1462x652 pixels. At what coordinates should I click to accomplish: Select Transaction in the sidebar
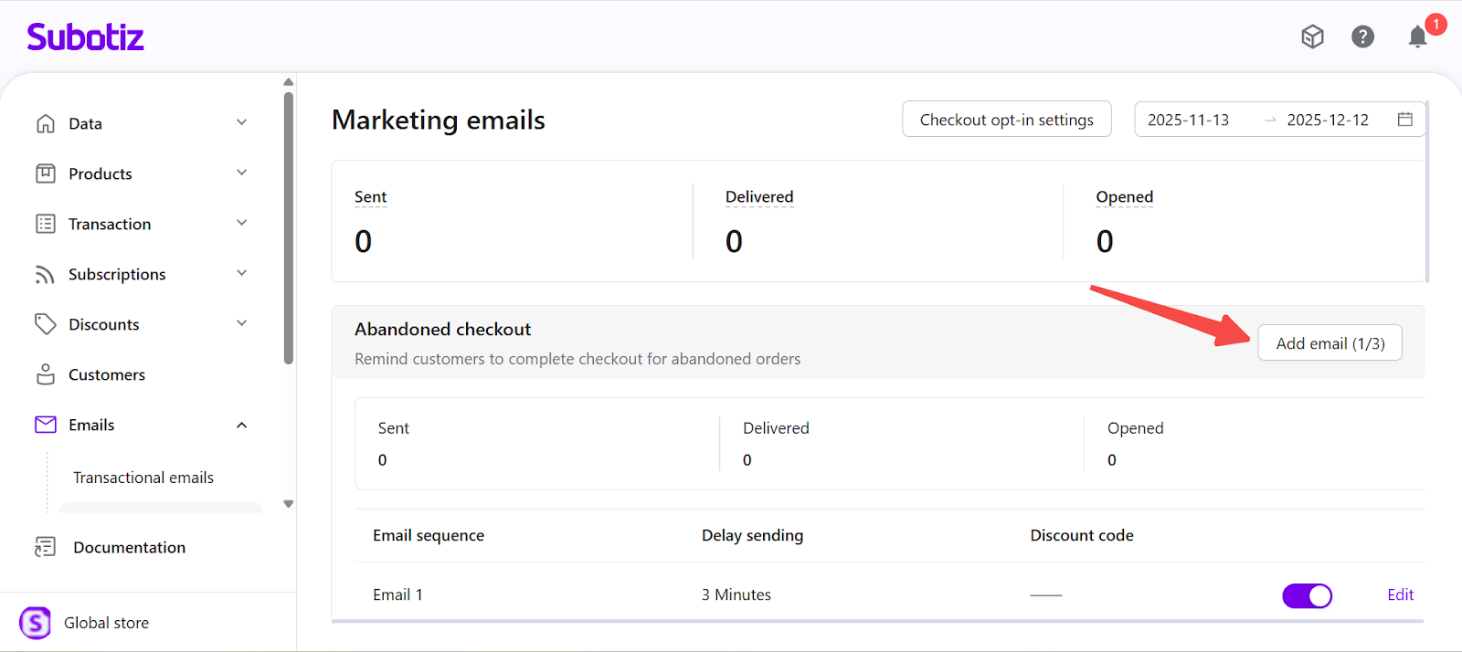pos(110,224)
